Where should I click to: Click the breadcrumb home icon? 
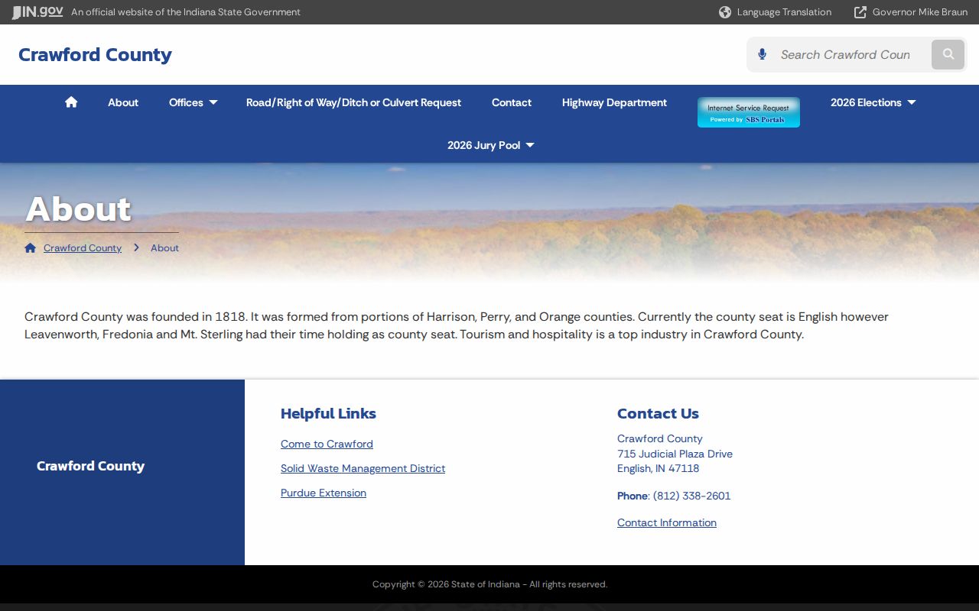pos(31,247)
